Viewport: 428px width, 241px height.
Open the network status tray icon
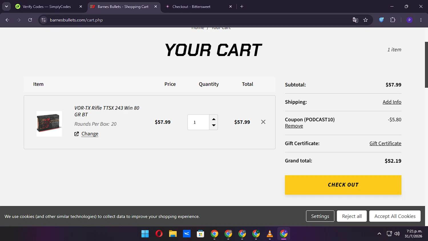(x=389, y=234)
